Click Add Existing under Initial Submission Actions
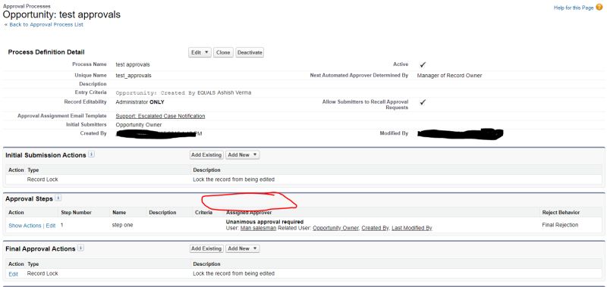 tap(206, 155)
